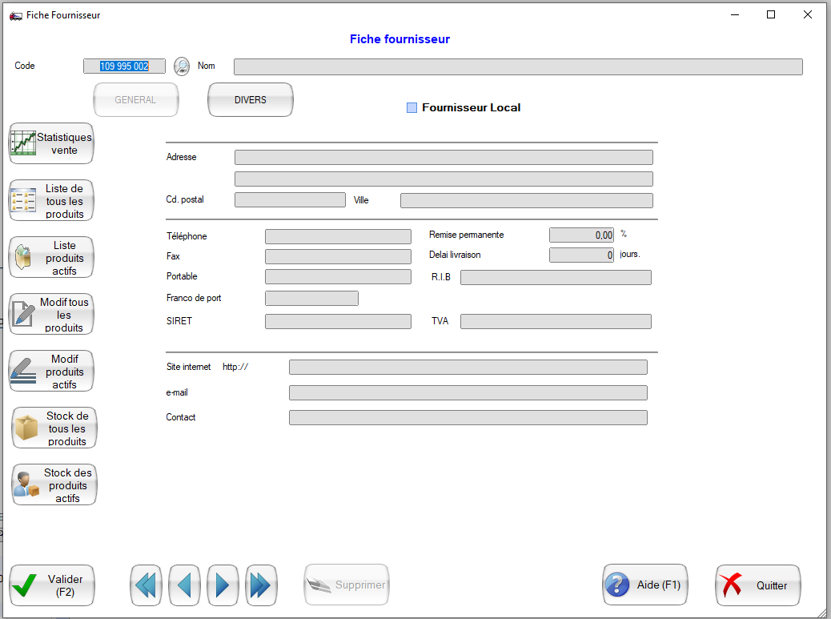View Stock des produits actifs

tap(54, 485)
